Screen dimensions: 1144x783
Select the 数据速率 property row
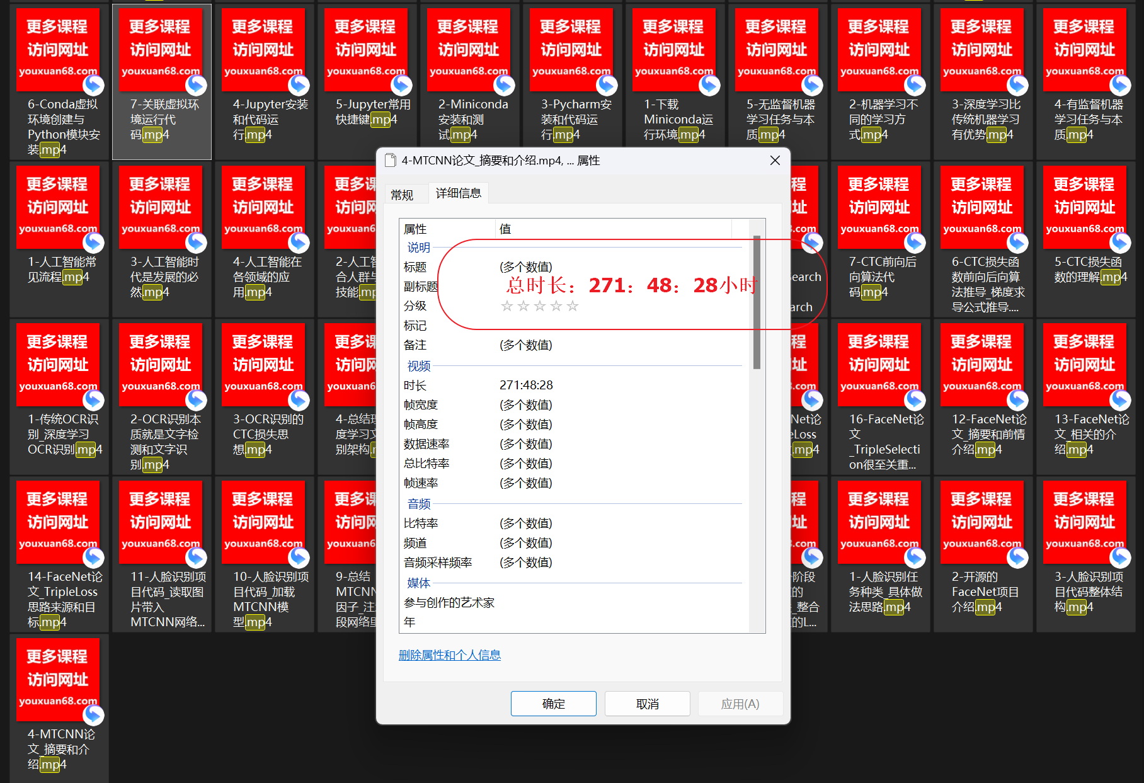pyautogui.click(x=574, y=443)
